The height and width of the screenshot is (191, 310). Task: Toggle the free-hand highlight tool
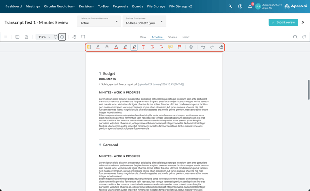click(x=134, y=47)
